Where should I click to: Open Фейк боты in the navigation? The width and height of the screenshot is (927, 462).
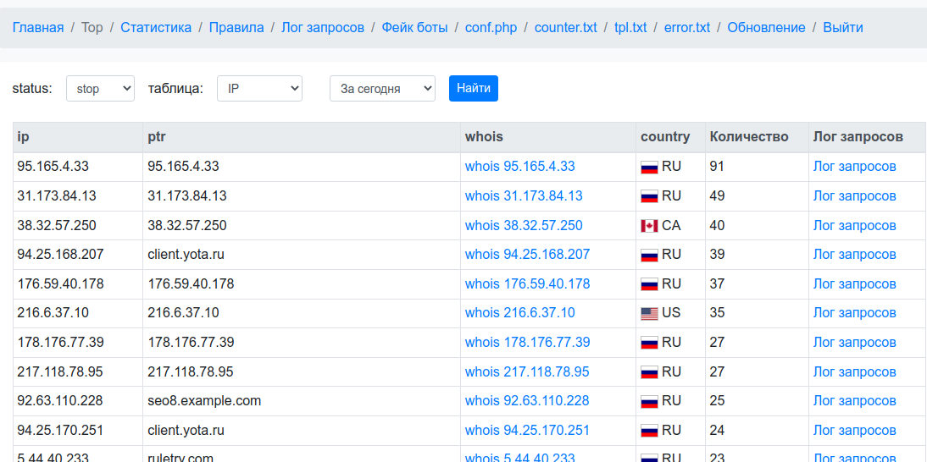[x=414, y=28]
